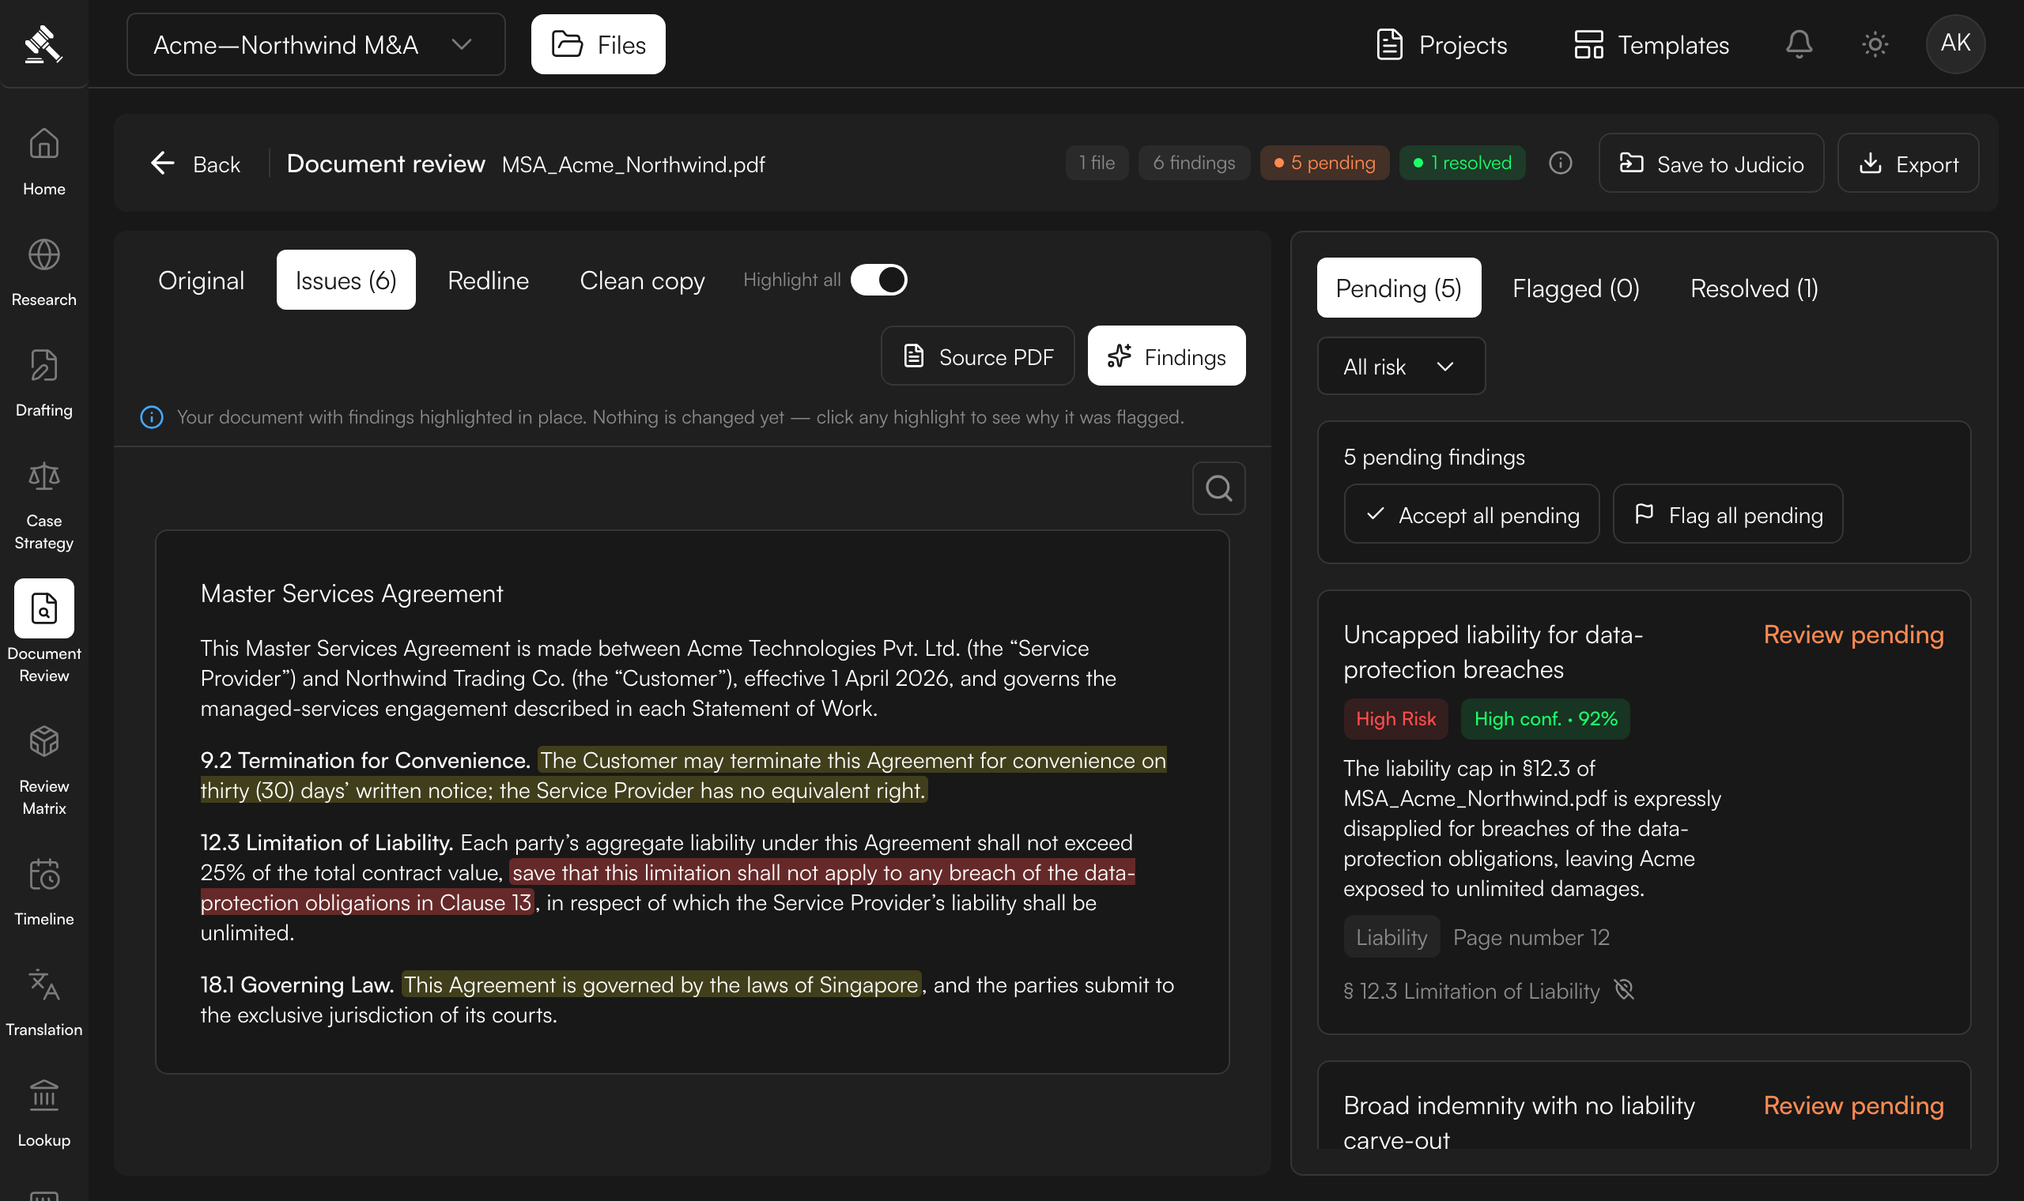This screenshot has width=2024, height=1201.
Task: Click the "5 pending findings" label
Action: point(1434,457)
